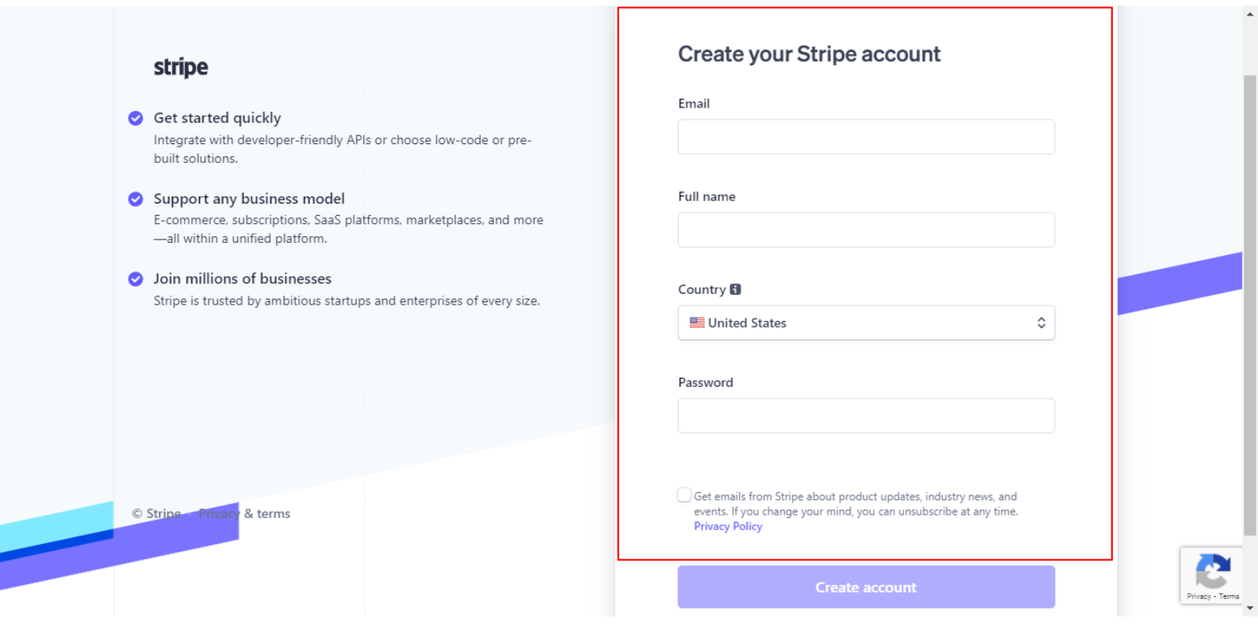The image size is (1258, 632).
Task: Click inside the Password field
Action: [865, 415]
